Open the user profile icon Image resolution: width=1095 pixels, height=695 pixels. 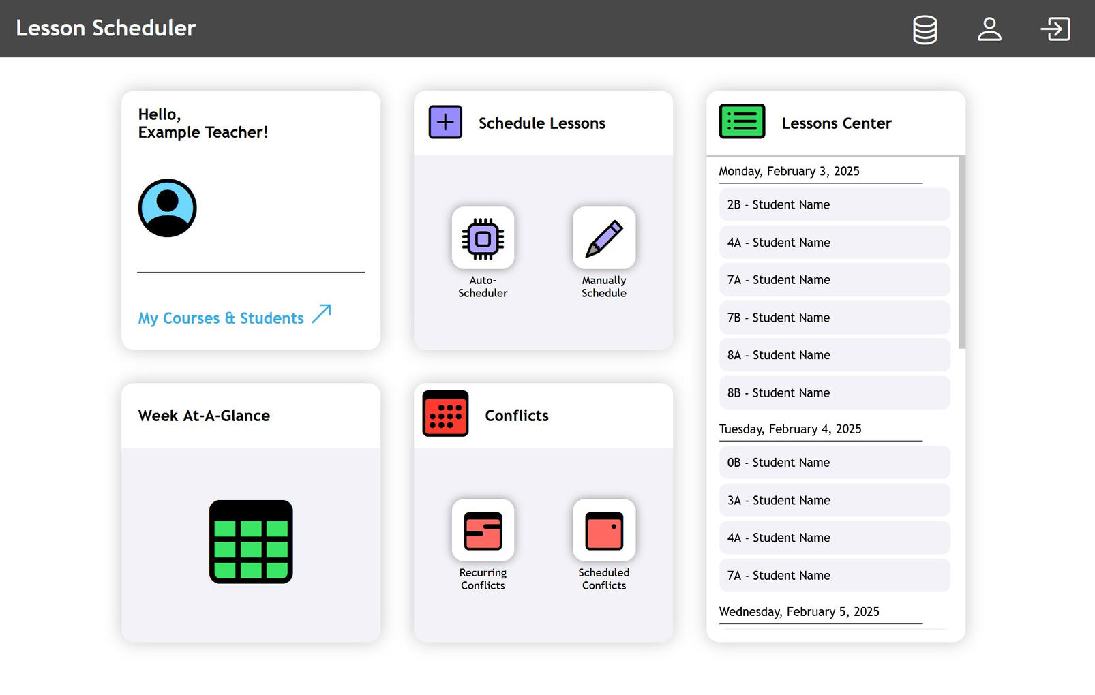tap(989, 29)
